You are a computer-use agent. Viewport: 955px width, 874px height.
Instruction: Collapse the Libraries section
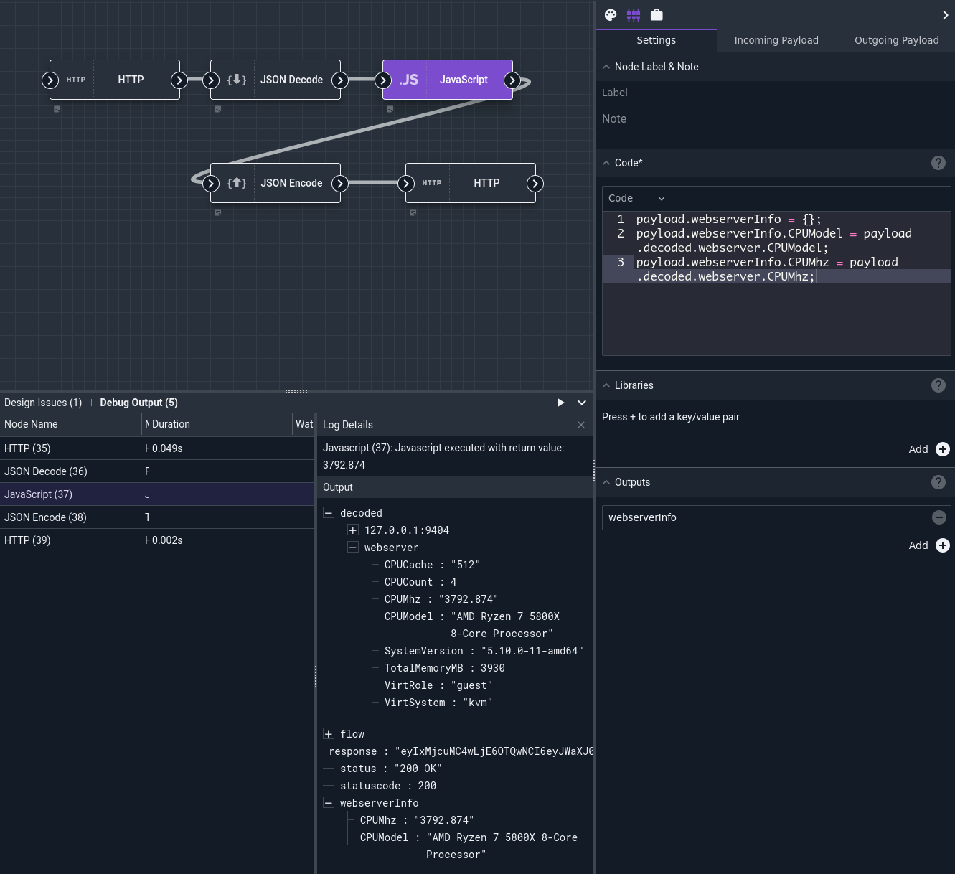click(606, 385)
